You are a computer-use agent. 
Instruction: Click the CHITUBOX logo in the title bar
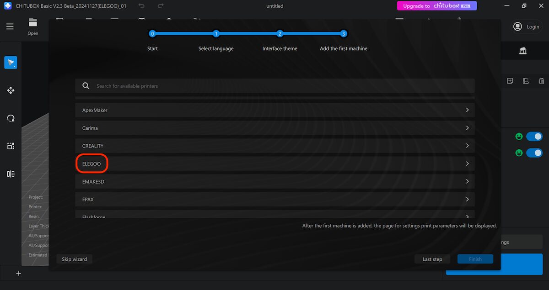click(x=7, y=6)
